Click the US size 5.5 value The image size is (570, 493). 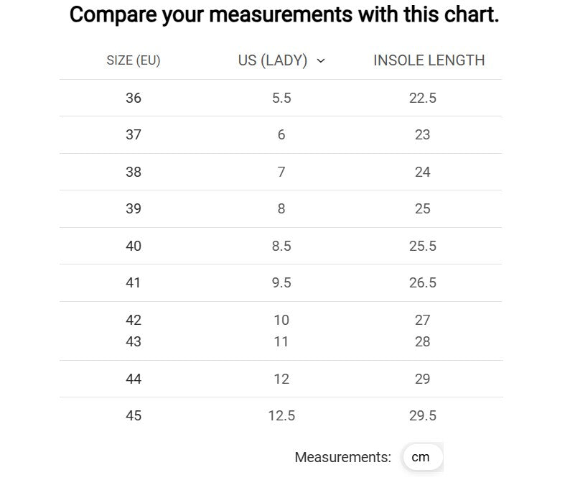(281, 98)
